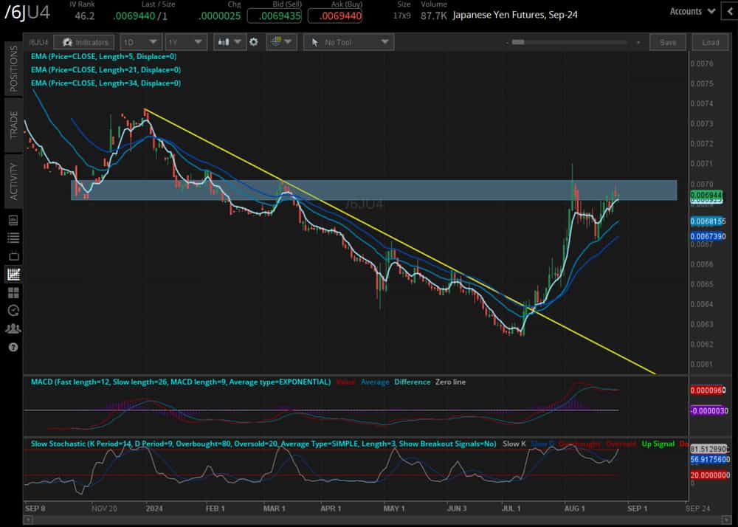The image size is (738, 527).
Task: Open the news page icon in sidebar
Action: click(13, 220)
